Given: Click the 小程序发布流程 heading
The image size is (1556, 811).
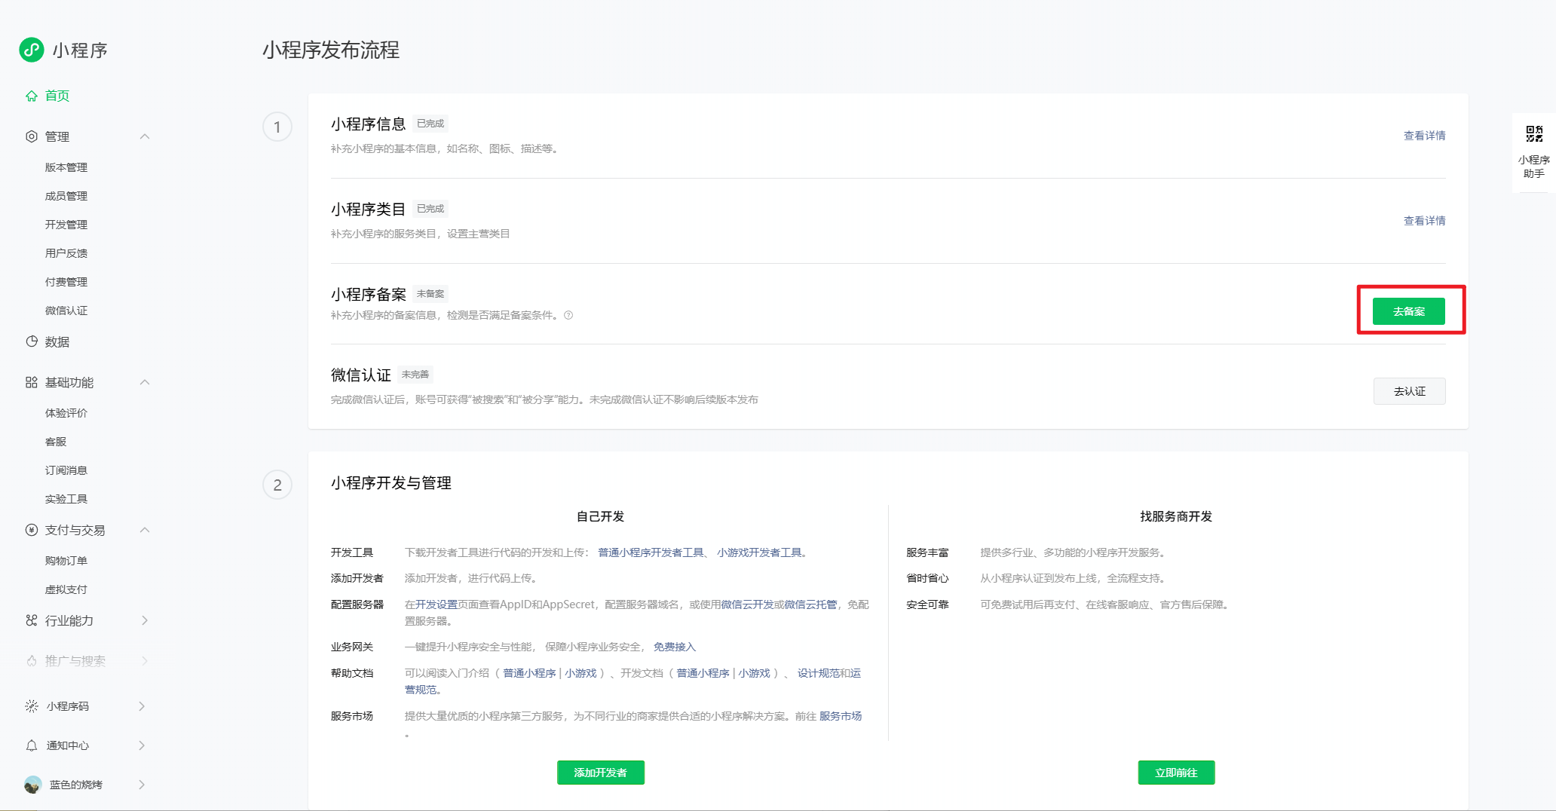Looking at the screenshot, I should click(x=331, y=50).
